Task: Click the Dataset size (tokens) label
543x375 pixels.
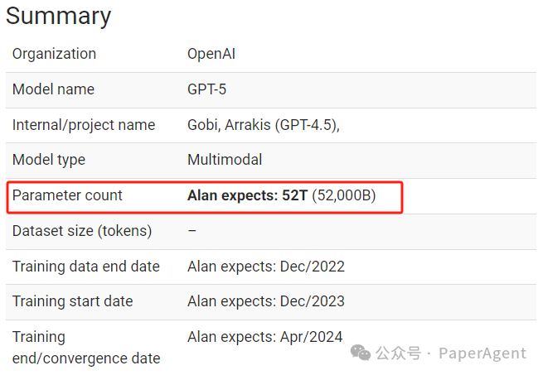Action: click(82, 231)
